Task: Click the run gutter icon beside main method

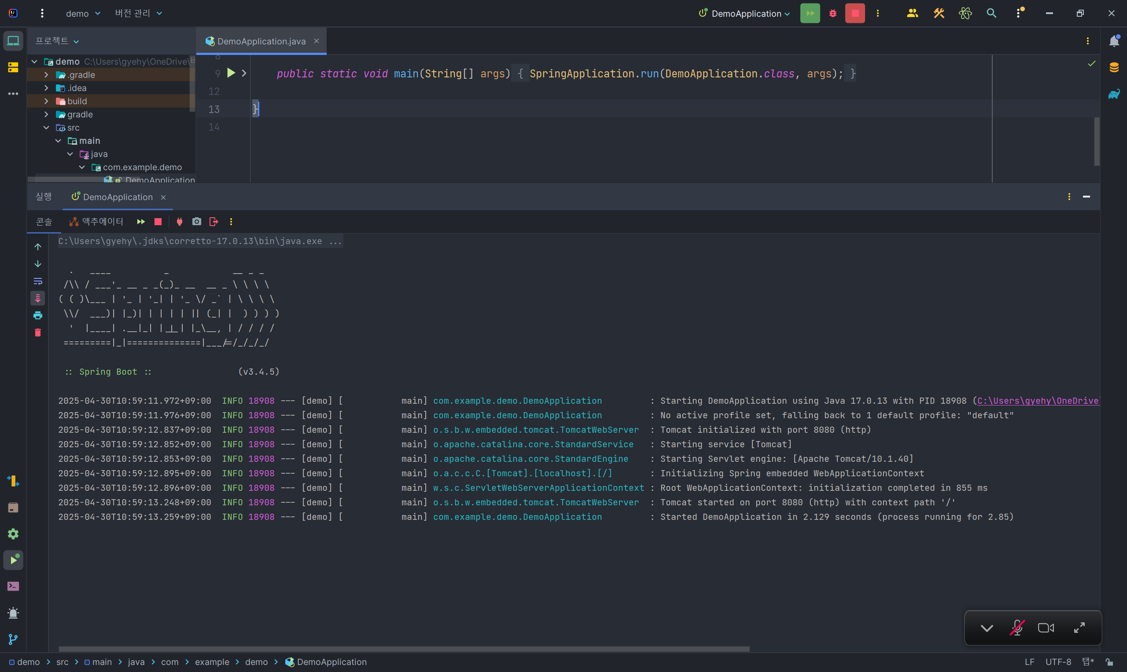Action: point(231,73)
